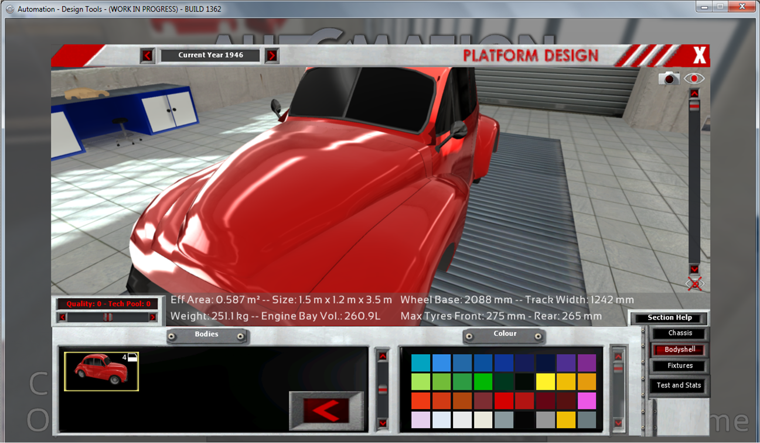Open the Chassis section tab
This screenshot has height=443, width=760.
680,333
